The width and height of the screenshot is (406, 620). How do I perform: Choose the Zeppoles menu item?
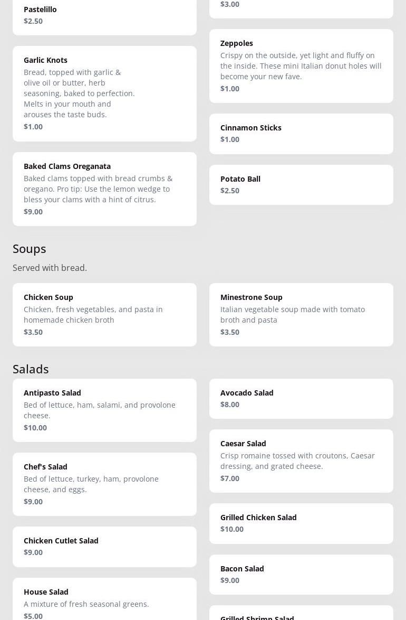tap(301, 66)
